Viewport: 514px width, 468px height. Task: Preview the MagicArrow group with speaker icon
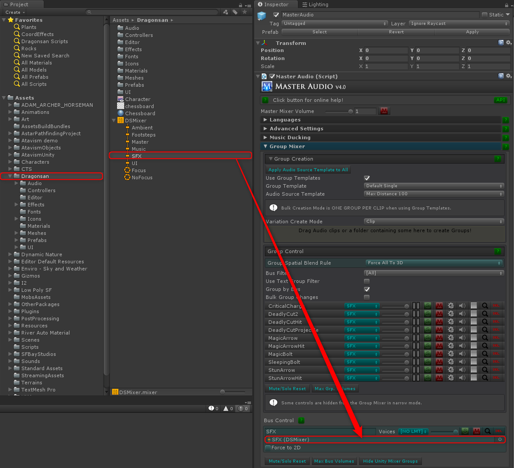pyautogui.click(x=462, y=338)
